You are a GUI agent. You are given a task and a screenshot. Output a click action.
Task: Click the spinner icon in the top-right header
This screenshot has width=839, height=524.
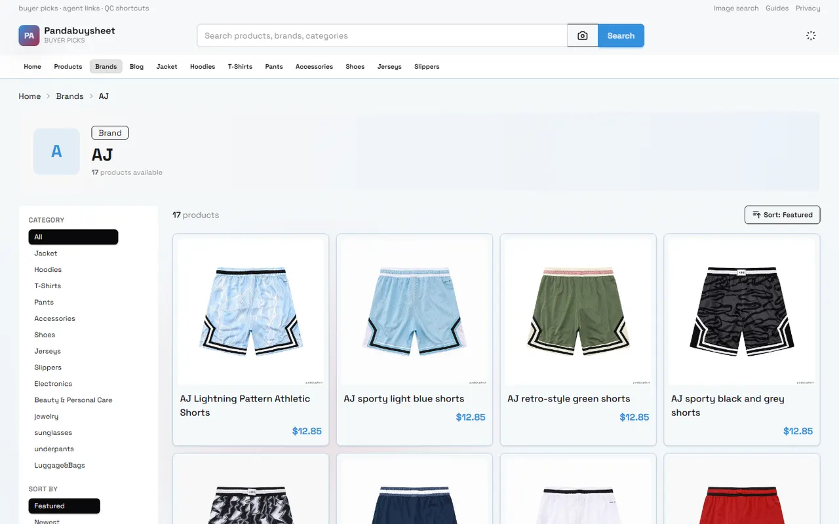click(811, 35)
